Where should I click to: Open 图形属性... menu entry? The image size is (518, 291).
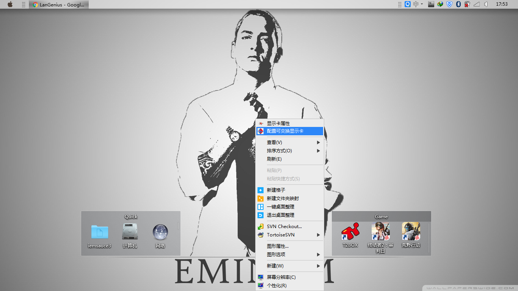click(x=290, y=246)
